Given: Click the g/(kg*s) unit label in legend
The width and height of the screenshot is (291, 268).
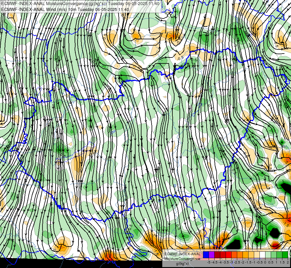Looking at the screenshot, I should click(182, 264).
